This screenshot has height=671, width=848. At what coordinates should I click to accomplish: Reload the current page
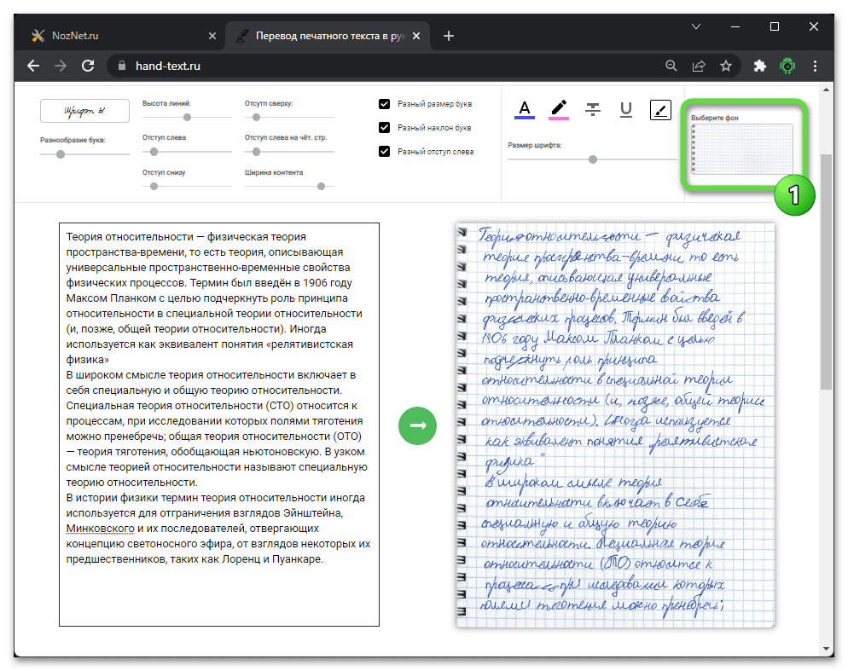coord(87,66)
